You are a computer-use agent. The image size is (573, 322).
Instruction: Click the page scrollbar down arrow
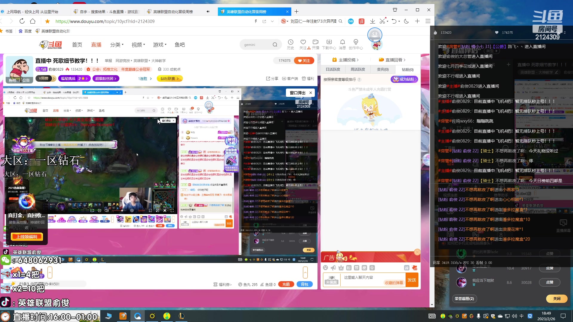[x=432, y=305]
